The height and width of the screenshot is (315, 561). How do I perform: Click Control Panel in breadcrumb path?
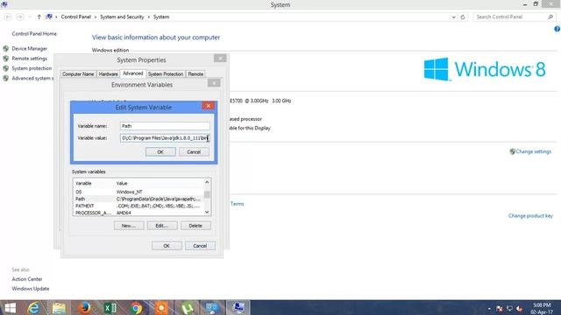(x=76, y=17)
